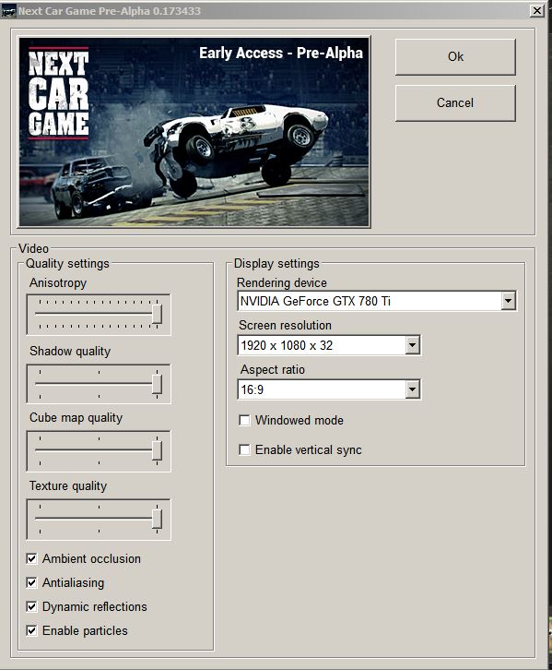Click the app icon in title bar
This screenshot has height=670, width=552.
point(8,11)
